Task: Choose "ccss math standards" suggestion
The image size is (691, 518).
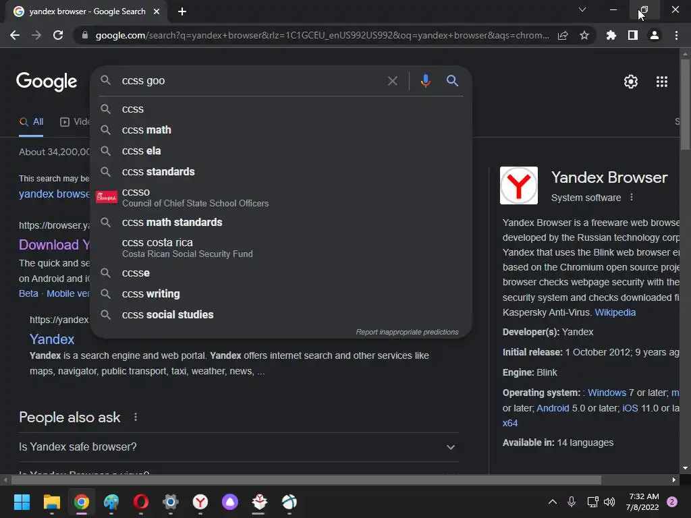Action: tap(281, 223)
